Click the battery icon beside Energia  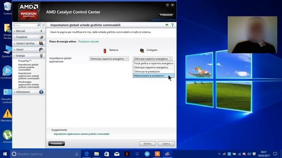[x=41, y=56]
